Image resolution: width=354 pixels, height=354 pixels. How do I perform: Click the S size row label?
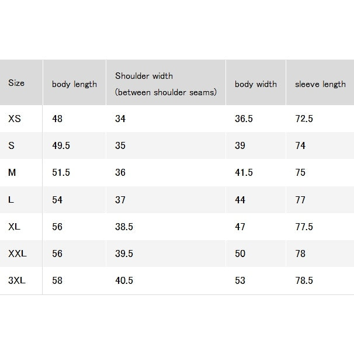[11, 145]
